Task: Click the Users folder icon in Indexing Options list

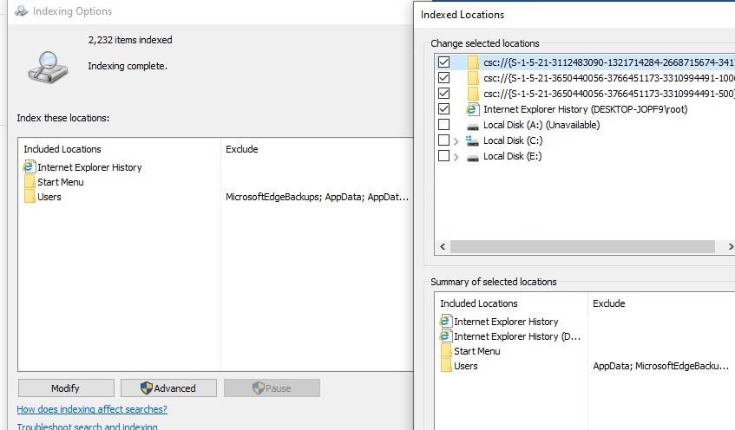Action: coord(30,197)
